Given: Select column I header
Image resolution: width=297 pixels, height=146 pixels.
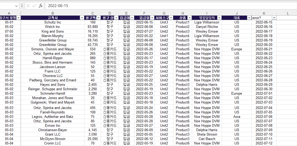Looking at the screenshot, I should coord(207,13).
